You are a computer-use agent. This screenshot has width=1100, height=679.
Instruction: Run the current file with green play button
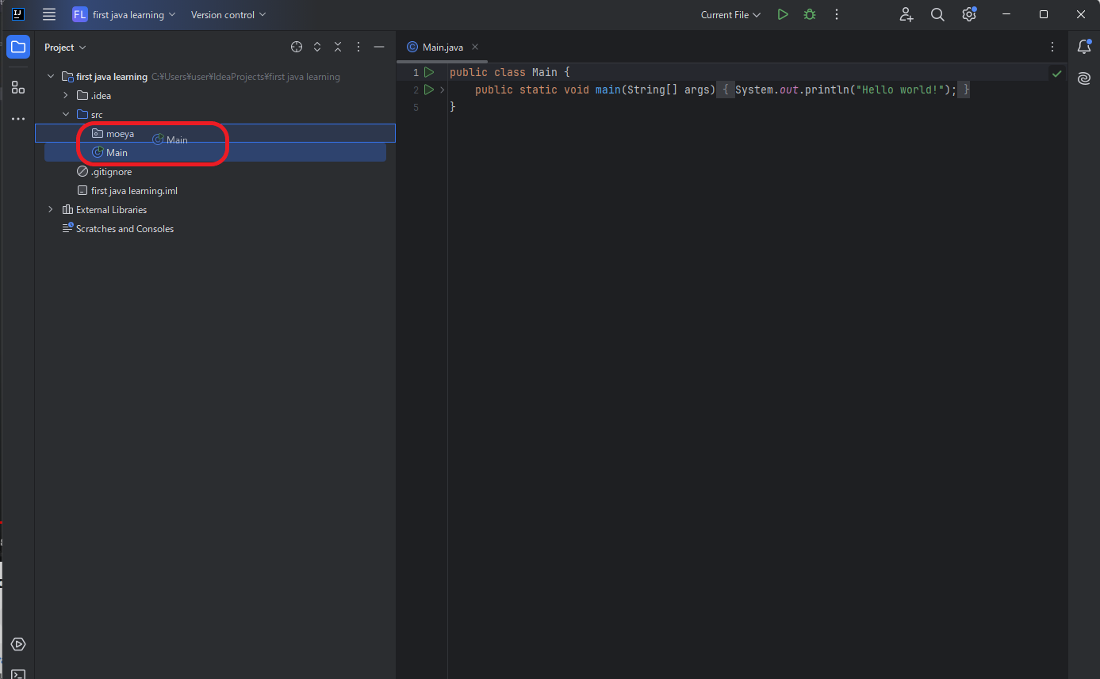783,14
